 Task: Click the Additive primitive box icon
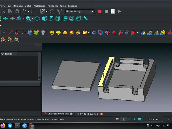[85, 33]
